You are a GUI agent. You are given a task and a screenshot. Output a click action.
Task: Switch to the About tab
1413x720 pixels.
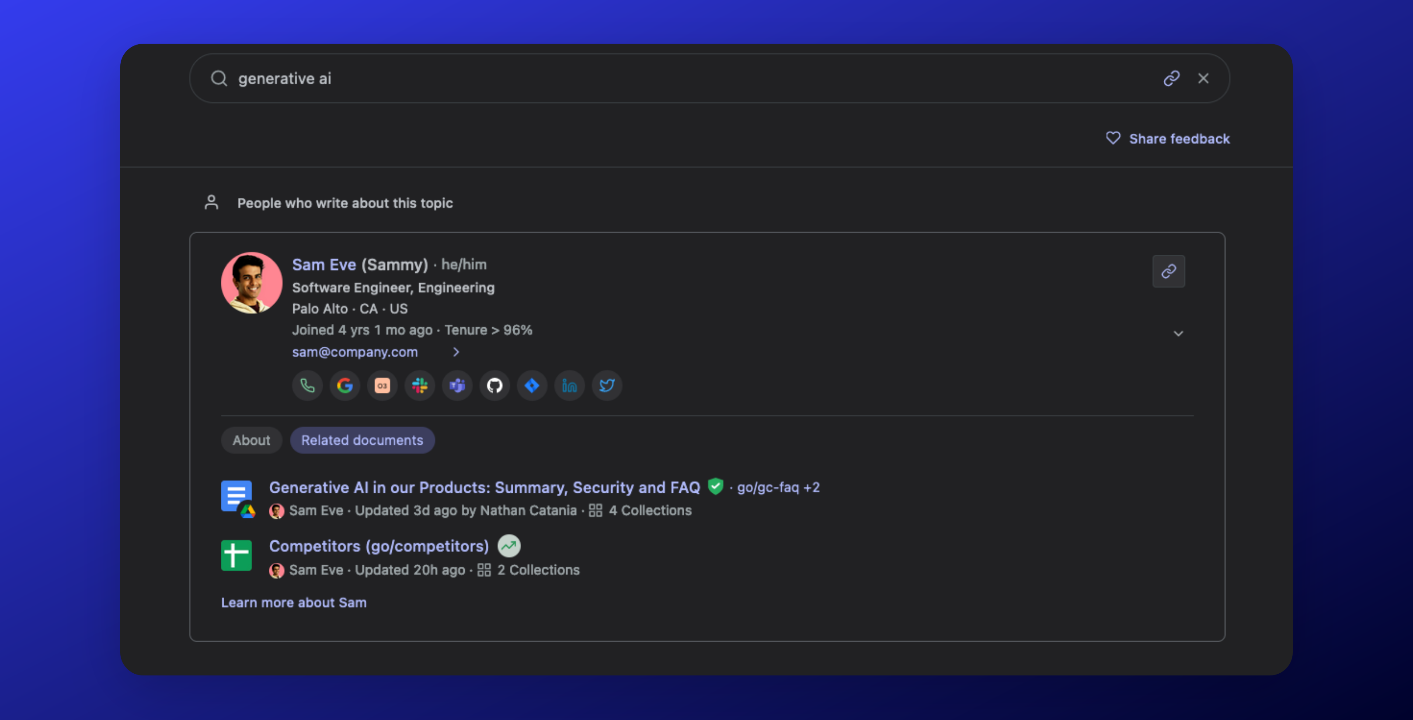[x=251, y=440]
